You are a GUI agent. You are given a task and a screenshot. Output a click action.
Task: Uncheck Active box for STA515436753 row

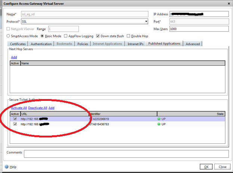click(x=15, y=124)
